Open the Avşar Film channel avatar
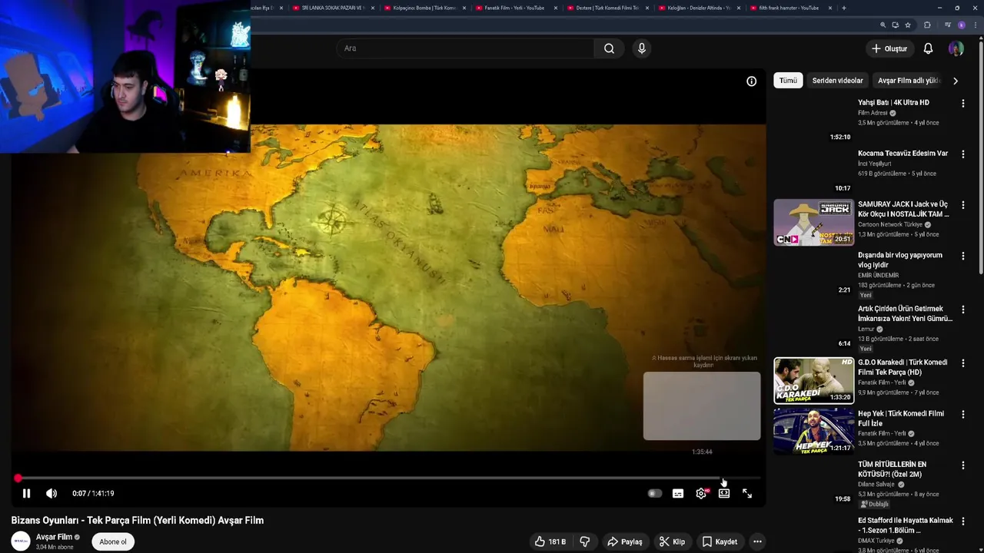This screenshot has width=984, height=553. coord(21,541)
